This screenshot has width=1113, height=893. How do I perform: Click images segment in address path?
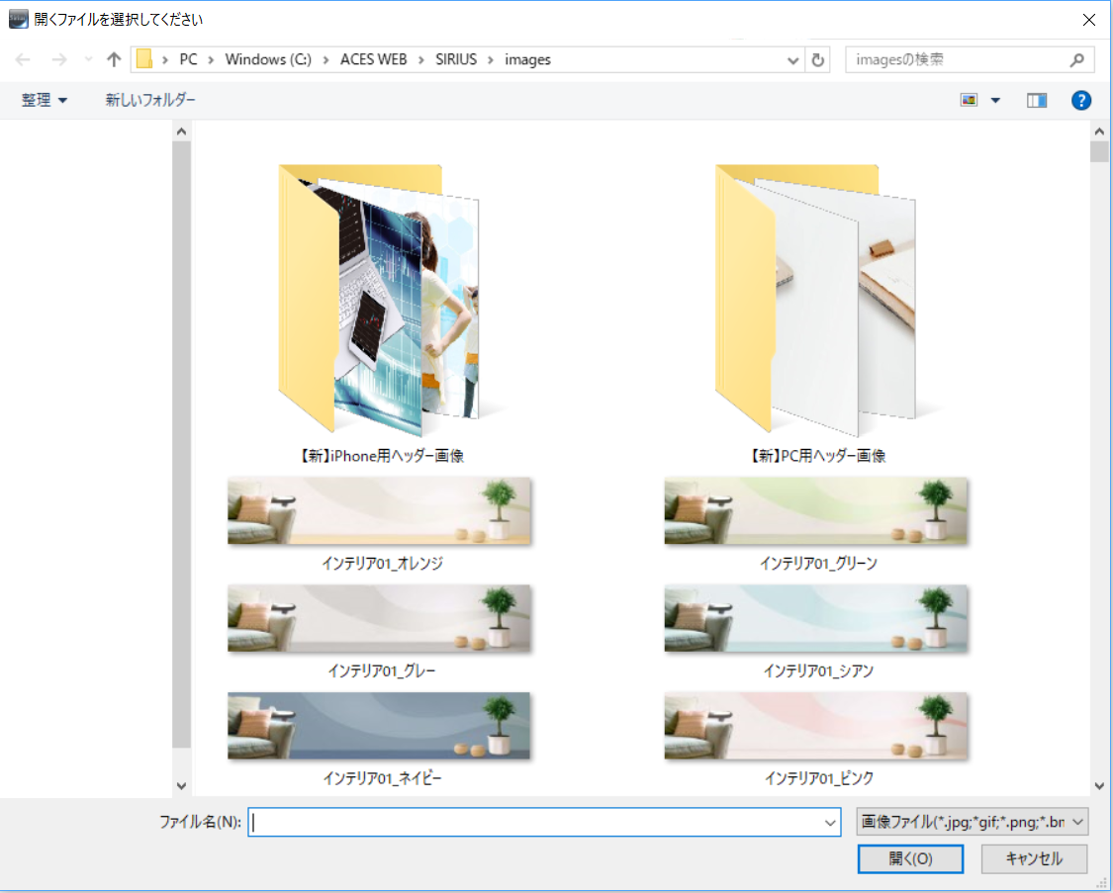click(x=527, y=59)
